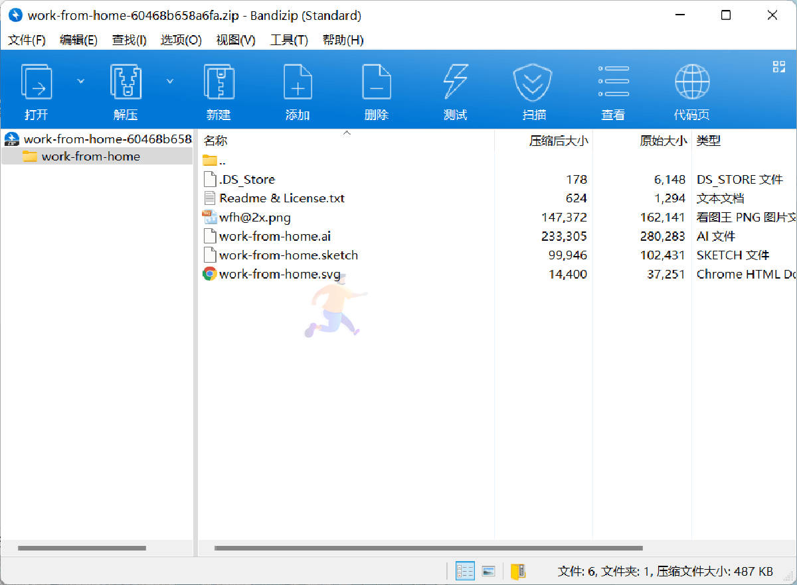Switch to thumbnail view in status bar
The image size is (797, 585).
(x=489, y=571)
